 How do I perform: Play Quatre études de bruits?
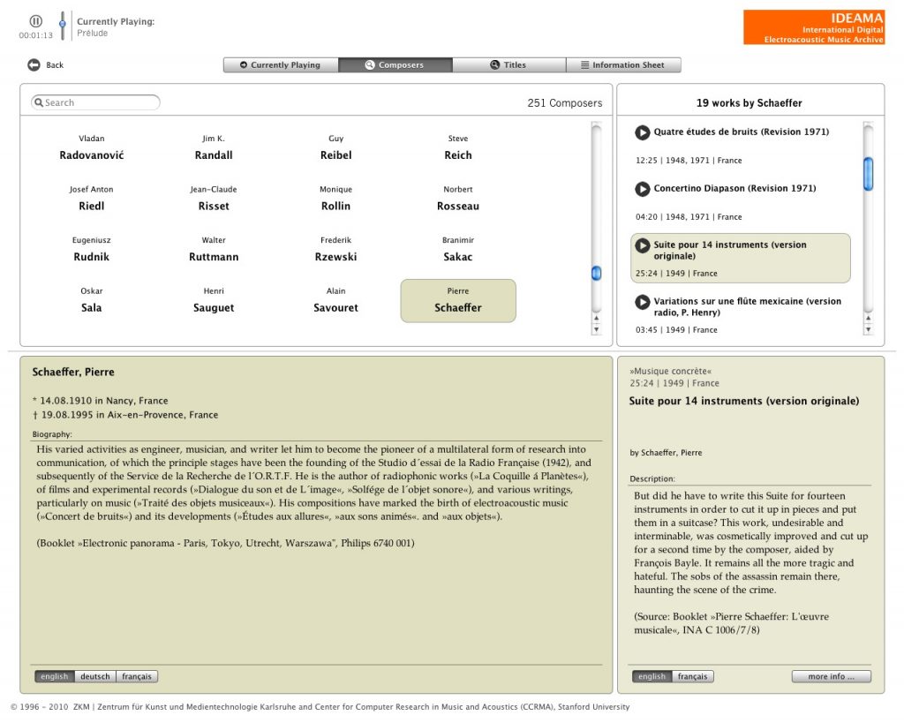(643, 132)
